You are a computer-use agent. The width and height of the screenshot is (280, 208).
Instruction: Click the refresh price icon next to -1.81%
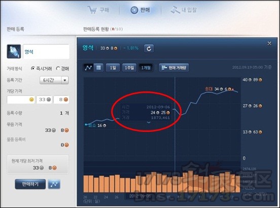tap(149, 48)
